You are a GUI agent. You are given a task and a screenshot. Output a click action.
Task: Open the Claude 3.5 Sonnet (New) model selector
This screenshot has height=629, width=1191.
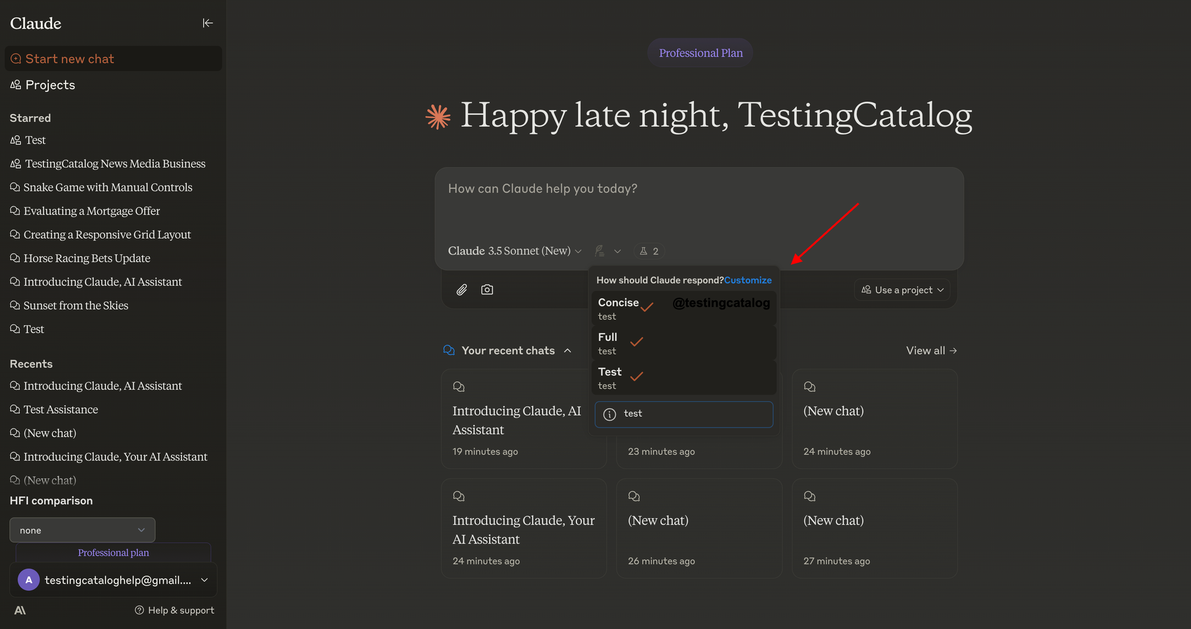515,251
